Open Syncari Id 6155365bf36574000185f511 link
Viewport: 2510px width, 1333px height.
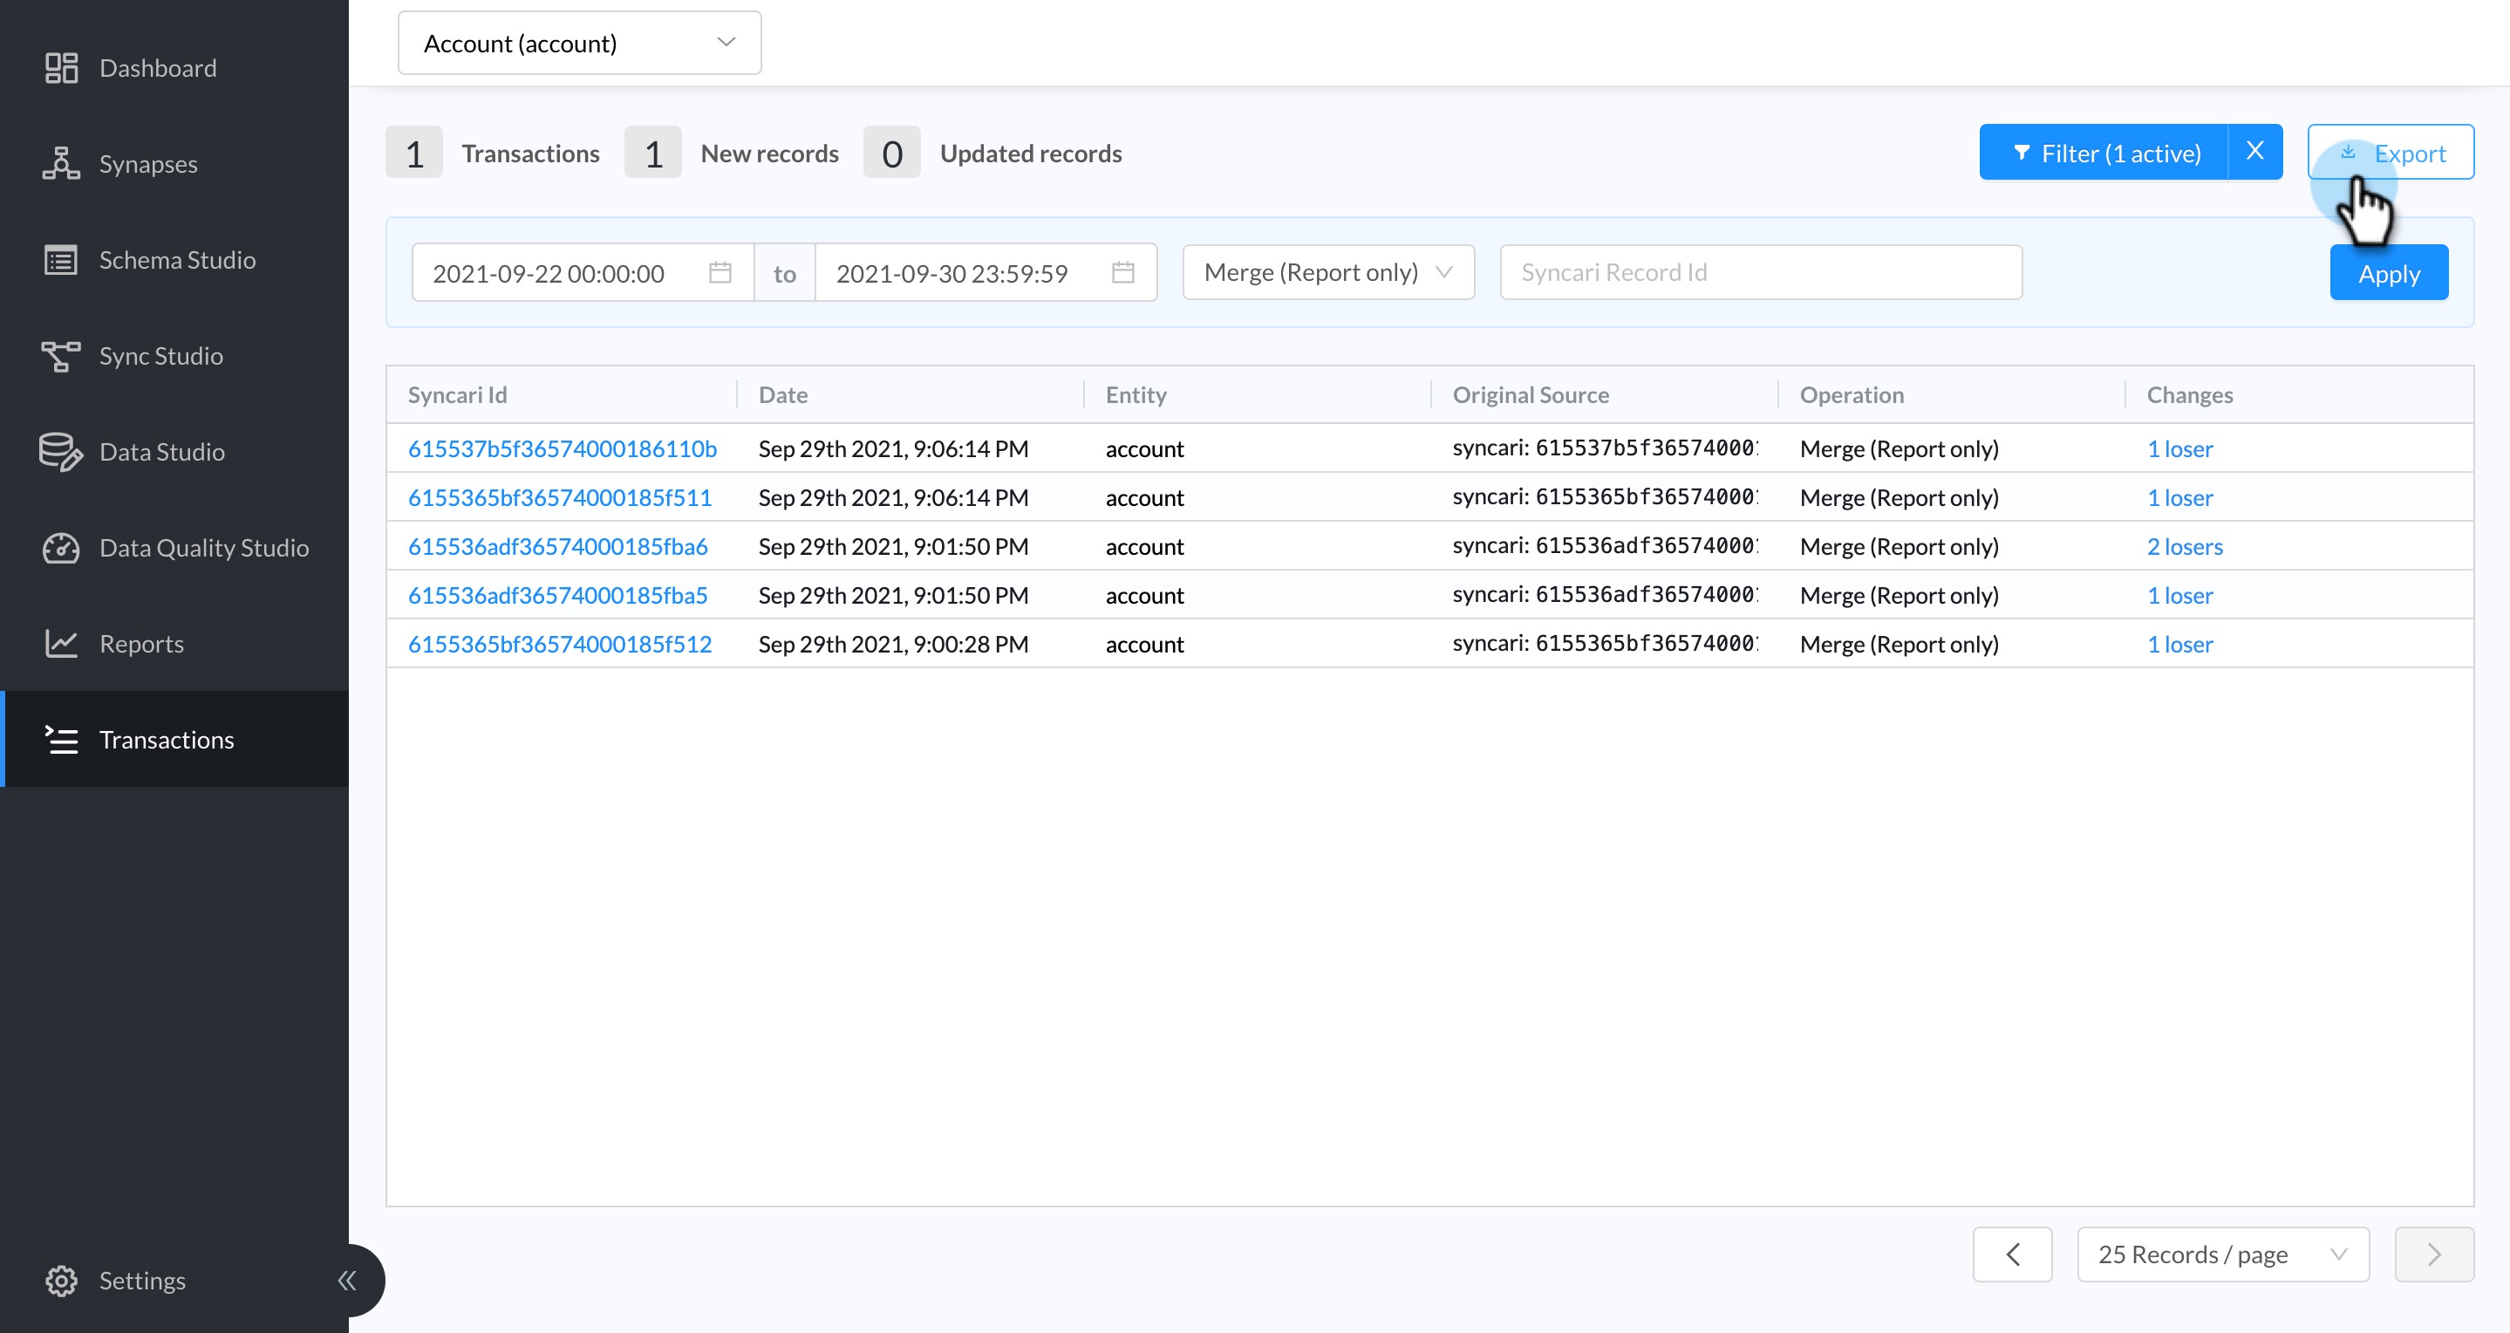(x=560, y=497)
